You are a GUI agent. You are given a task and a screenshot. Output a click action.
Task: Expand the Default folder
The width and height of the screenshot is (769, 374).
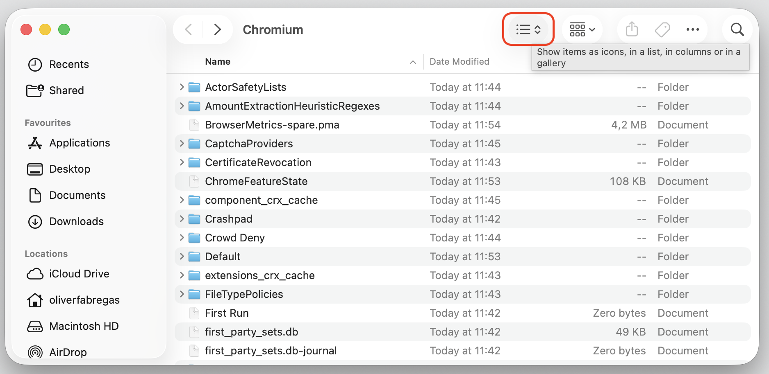[182, 257]
